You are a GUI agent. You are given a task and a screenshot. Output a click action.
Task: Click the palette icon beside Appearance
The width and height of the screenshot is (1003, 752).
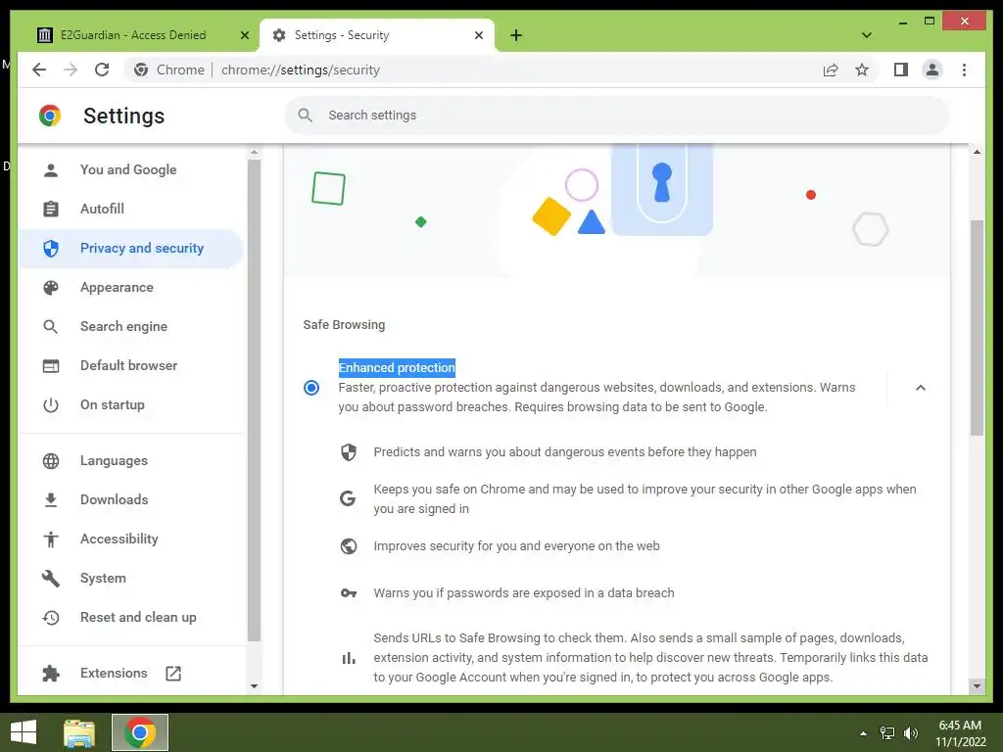tap(51, 288)
